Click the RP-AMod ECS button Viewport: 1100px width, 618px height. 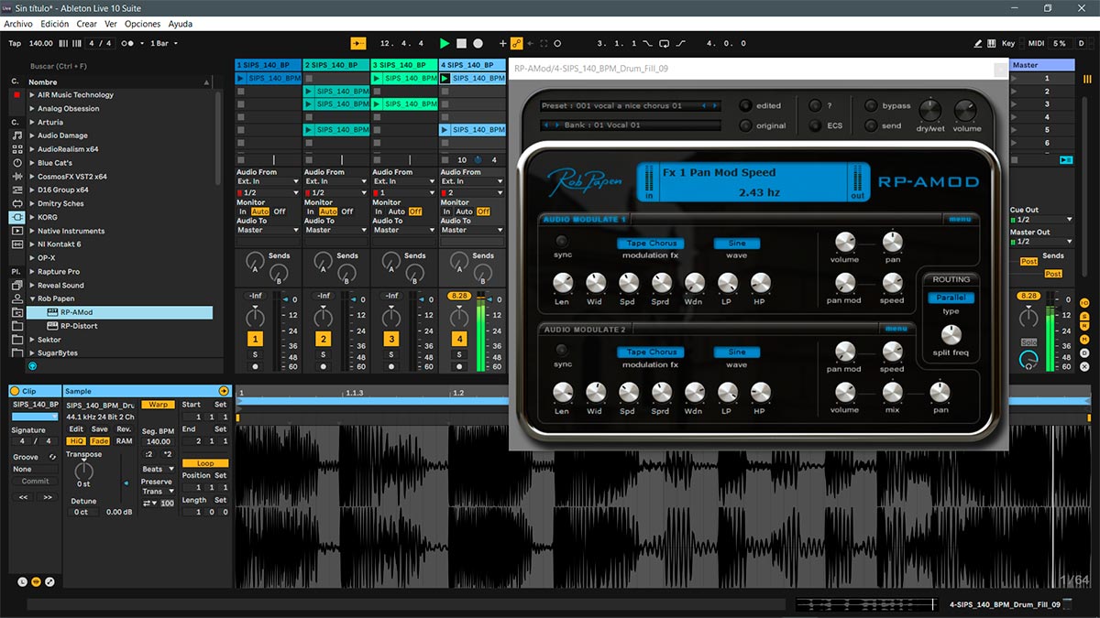815,125
